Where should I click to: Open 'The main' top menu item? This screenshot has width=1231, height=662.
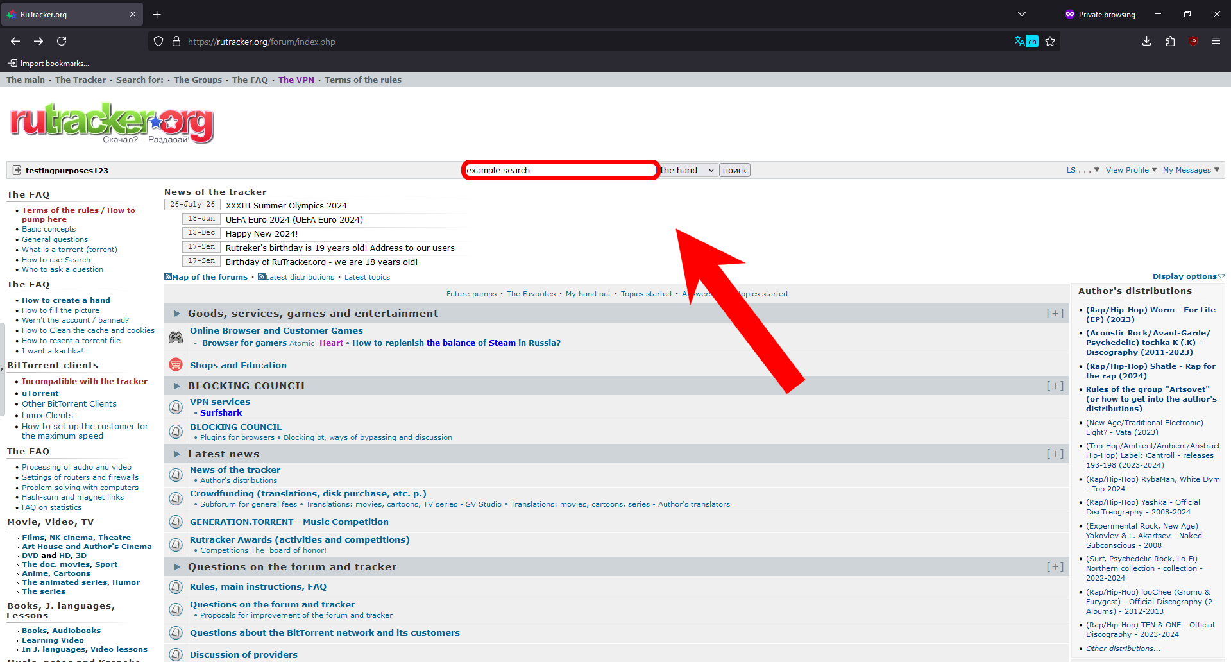26,80
